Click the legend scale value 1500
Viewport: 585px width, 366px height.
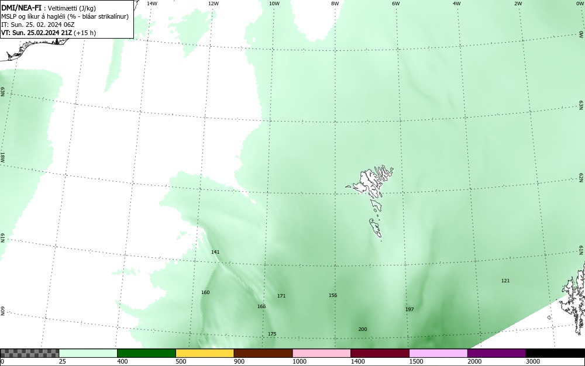tap(416, 361)
